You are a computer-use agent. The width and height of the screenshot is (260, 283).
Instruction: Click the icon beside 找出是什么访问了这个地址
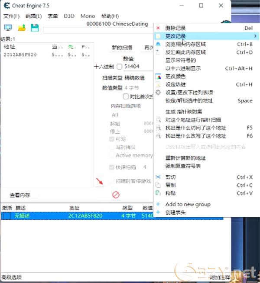pyautogui.click(x=158, y=128)
